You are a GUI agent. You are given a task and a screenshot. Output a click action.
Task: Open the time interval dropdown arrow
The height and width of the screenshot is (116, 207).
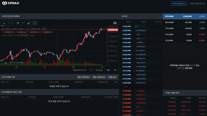tap(12, 23)
